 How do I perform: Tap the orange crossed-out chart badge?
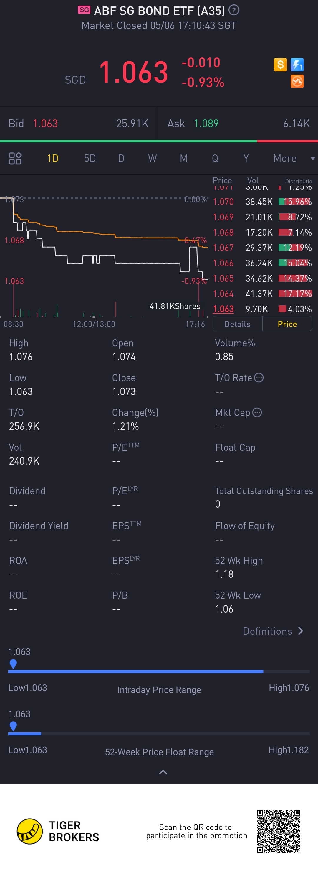click(x=297, y=82)
